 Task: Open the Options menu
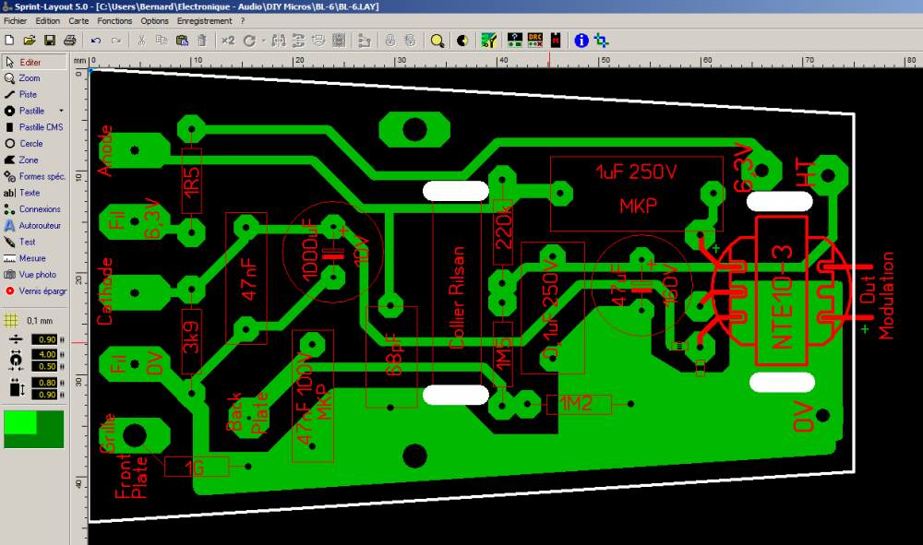155,20
